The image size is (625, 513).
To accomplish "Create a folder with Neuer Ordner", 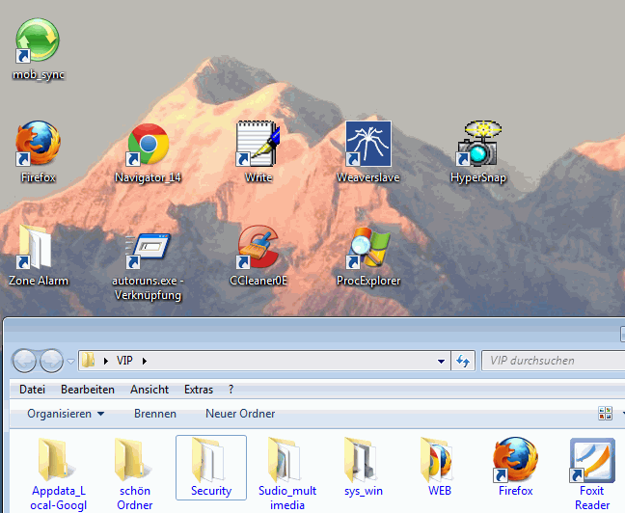I will click(x=240, y=414).
